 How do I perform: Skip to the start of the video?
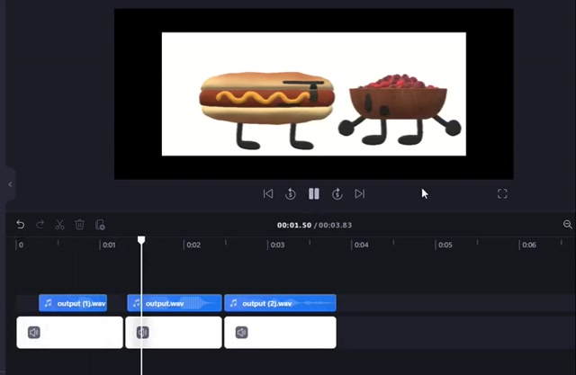click(x=268, y=193)
